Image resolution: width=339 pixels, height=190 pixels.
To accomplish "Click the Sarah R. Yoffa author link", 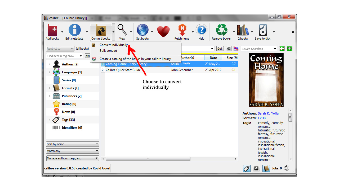I will [x=268, y=113].
